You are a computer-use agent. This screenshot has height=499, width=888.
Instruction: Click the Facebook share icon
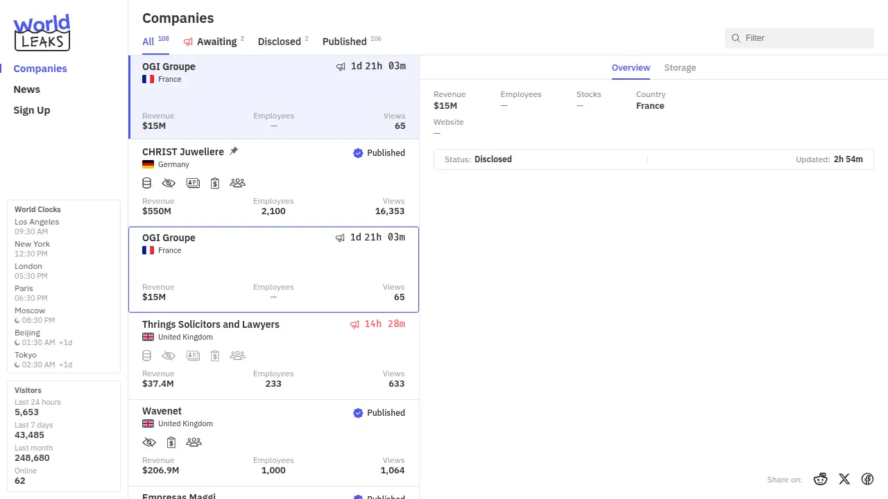[x=867, y=479]
